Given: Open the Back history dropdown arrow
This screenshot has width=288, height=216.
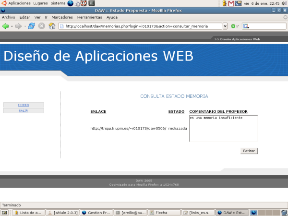Looking at the screenshot, I should [12, 26].
